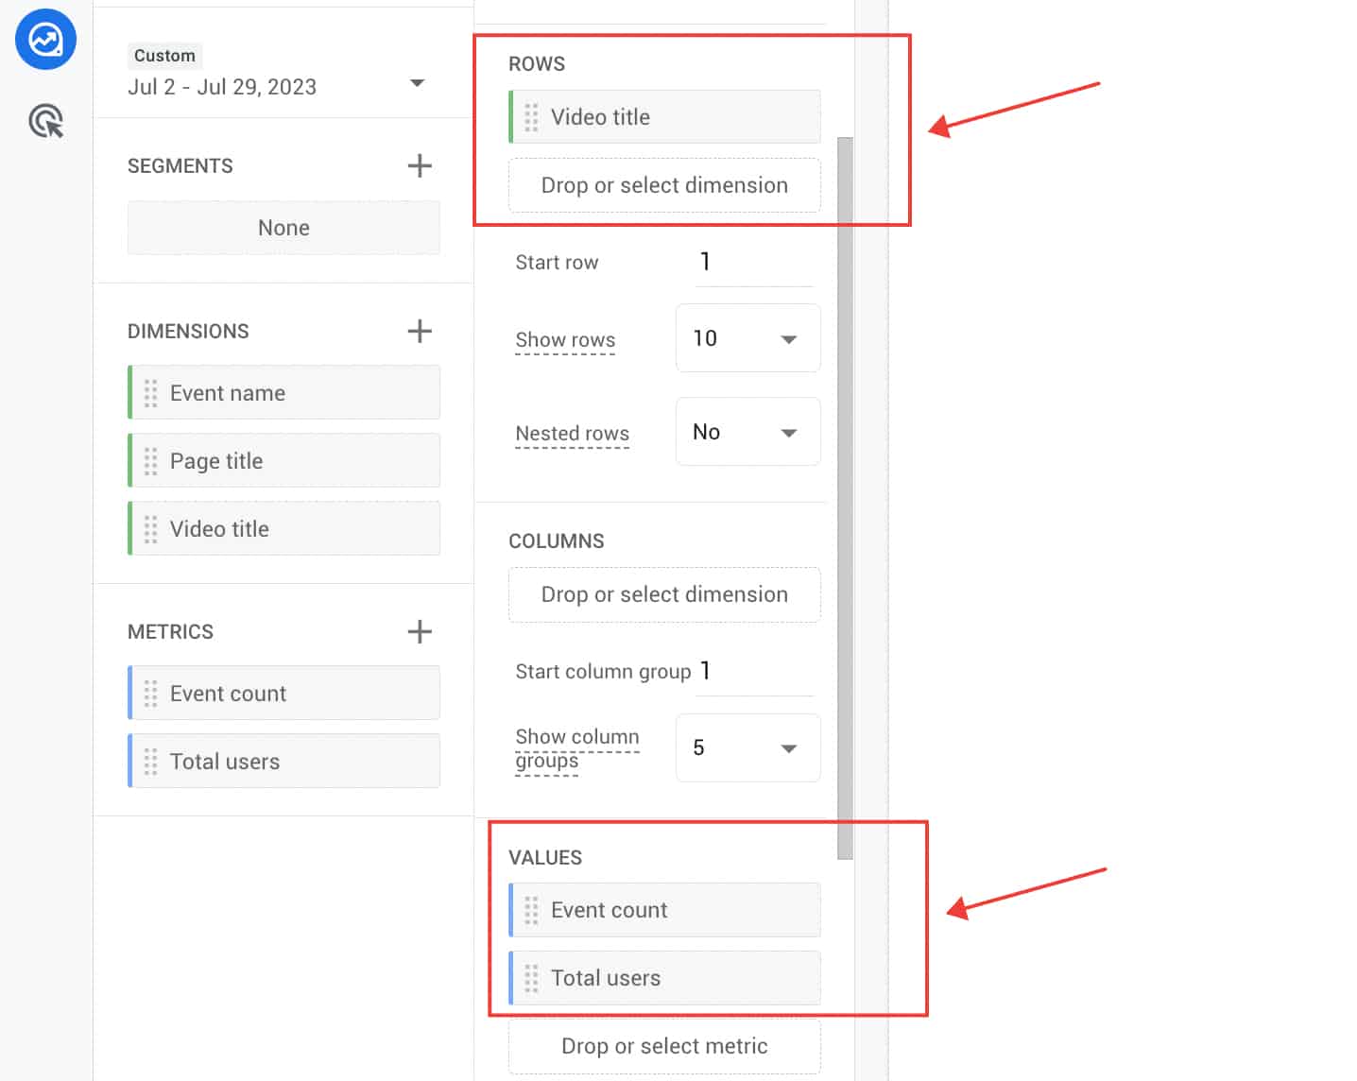This screenshot has width=1357, height=1081.
Task: Grab drag handle of Total users metric in list
Action: [x=150, y=762]
